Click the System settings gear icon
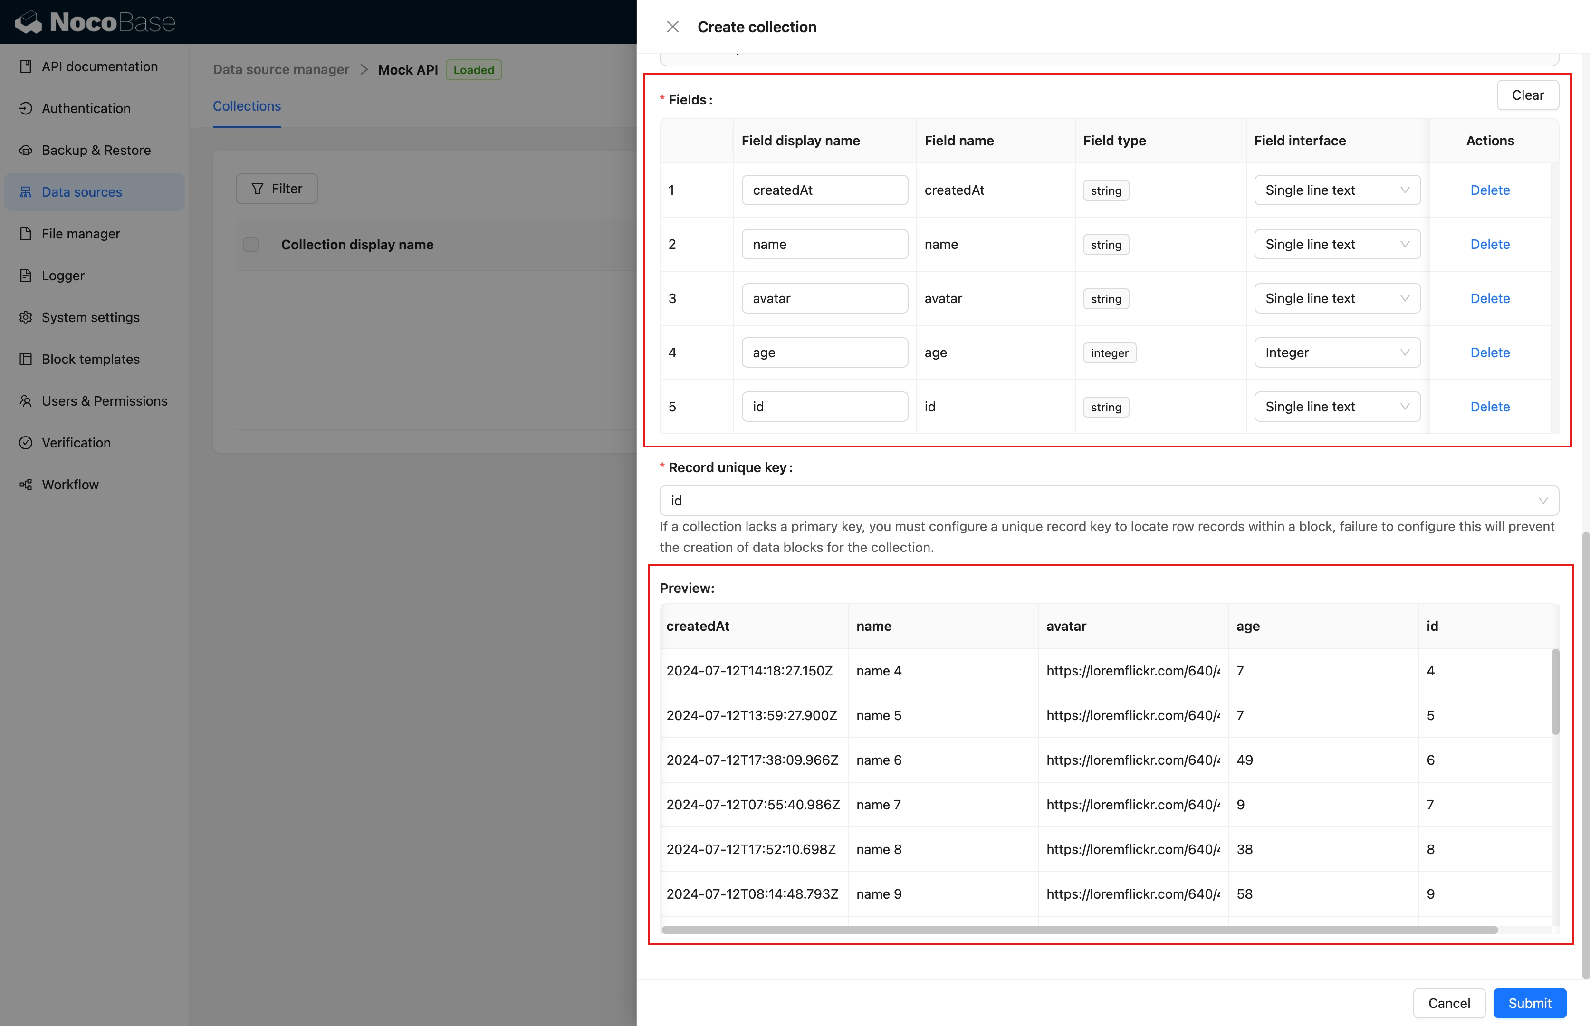This screenshot has height=1026, width=1590. tap(25, 317)
